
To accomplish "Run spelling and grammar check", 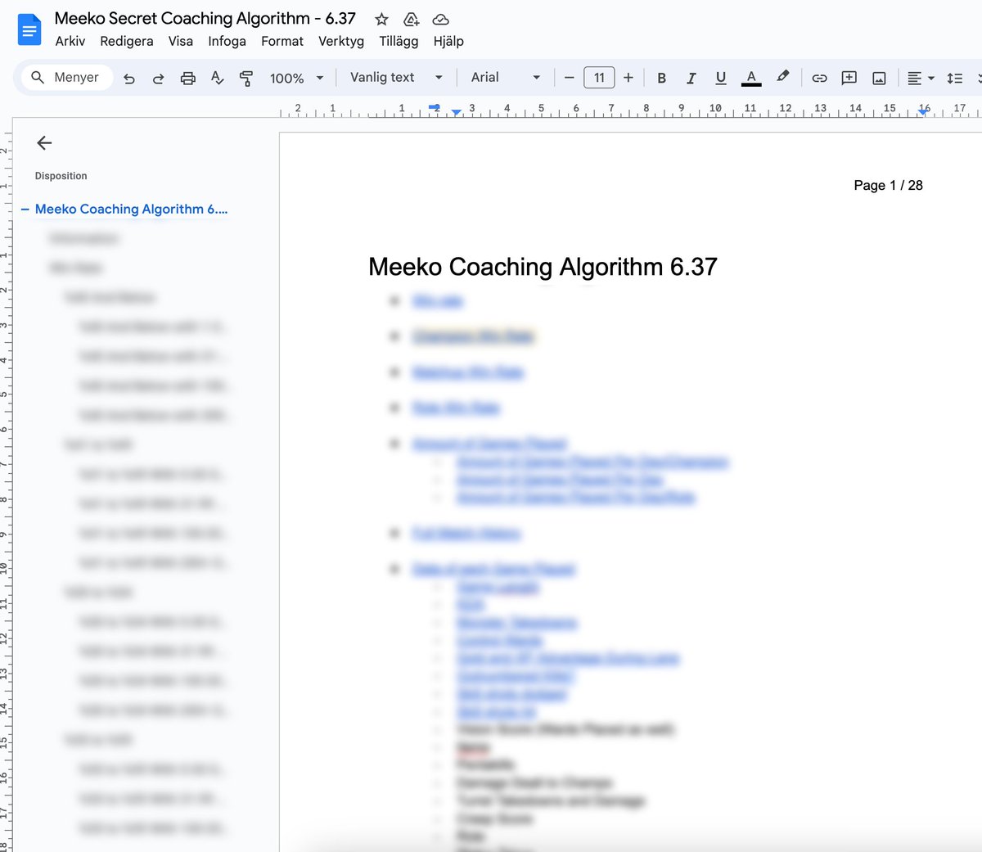I will (217, 79).
